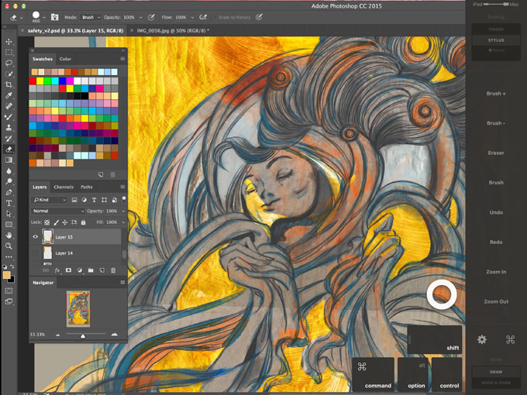Open the layer Fill dropdown
The image size is (527, 395).
(x=123, y=222)
